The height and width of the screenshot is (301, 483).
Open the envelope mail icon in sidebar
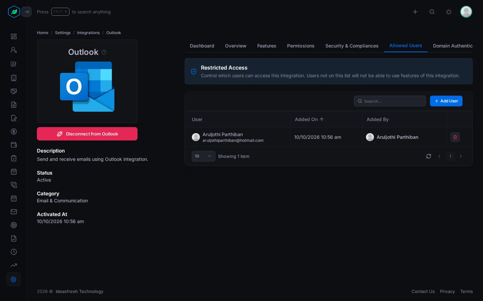tap(14, 212)
